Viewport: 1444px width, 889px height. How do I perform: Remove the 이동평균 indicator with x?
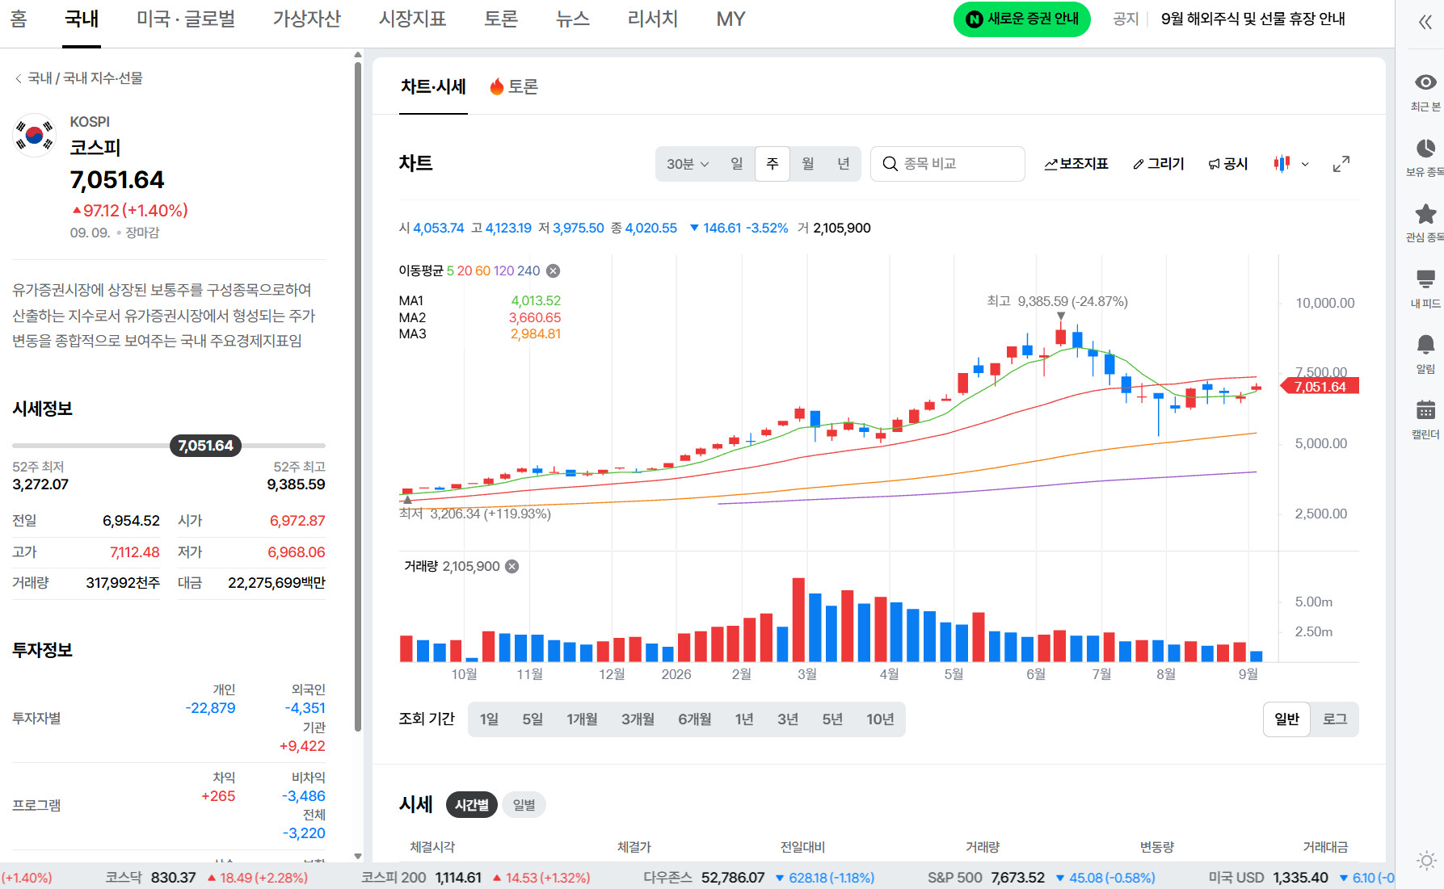pos(554,271)
